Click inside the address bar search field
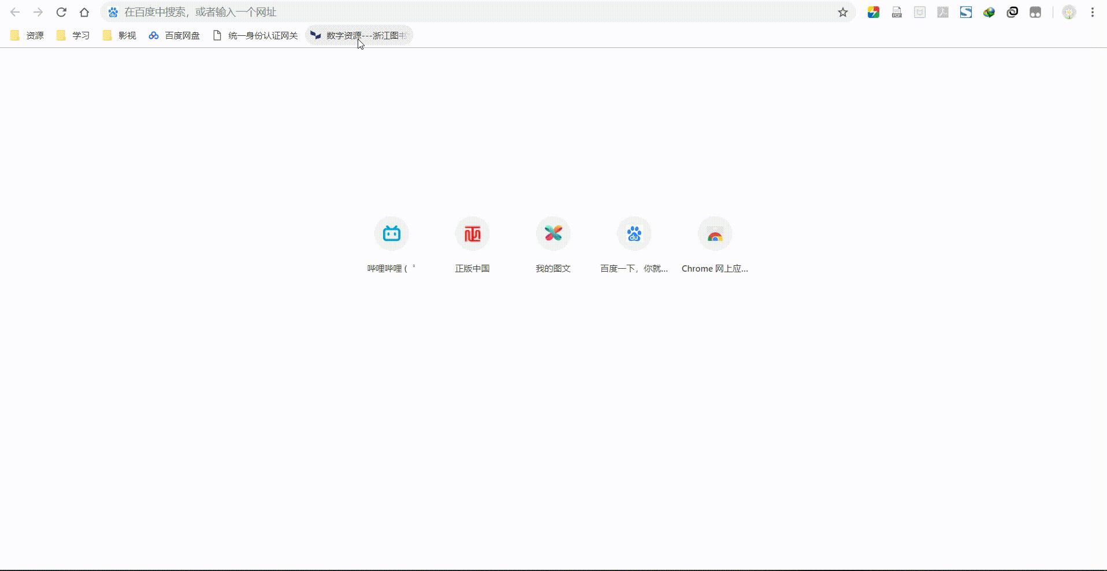 point(404,12)
